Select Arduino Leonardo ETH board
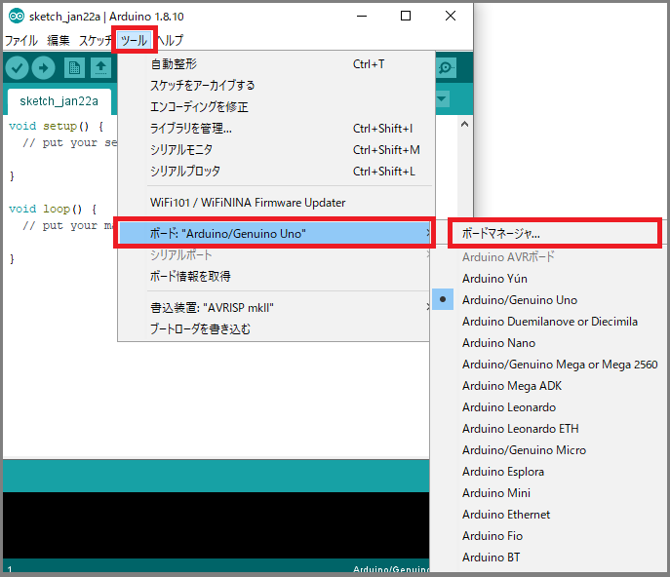This screenshot has height=577, width=670. point(549,429)
